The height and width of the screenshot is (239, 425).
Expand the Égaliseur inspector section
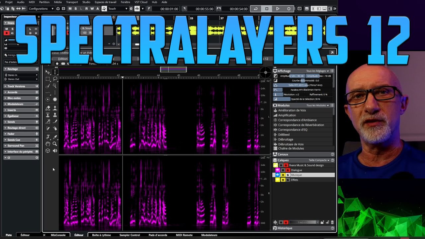(21, 116)
